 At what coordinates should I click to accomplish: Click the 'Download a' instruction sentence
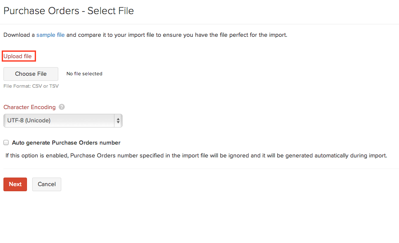click(19, 35)
